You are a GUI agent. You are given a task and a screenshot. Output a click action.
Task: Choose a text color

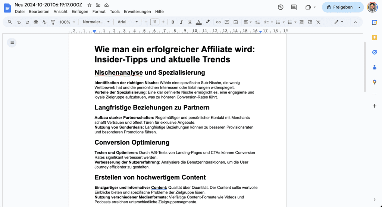coord(198,22)
